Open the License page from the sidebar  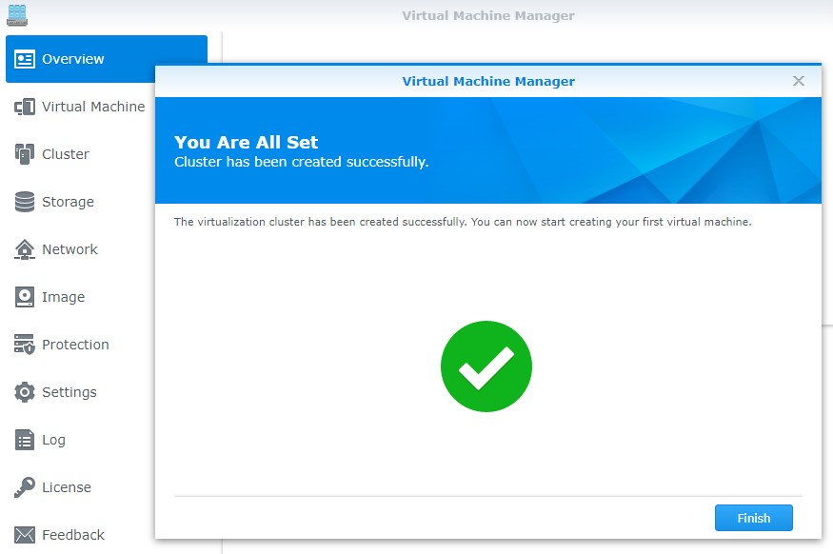pos(67,486)
